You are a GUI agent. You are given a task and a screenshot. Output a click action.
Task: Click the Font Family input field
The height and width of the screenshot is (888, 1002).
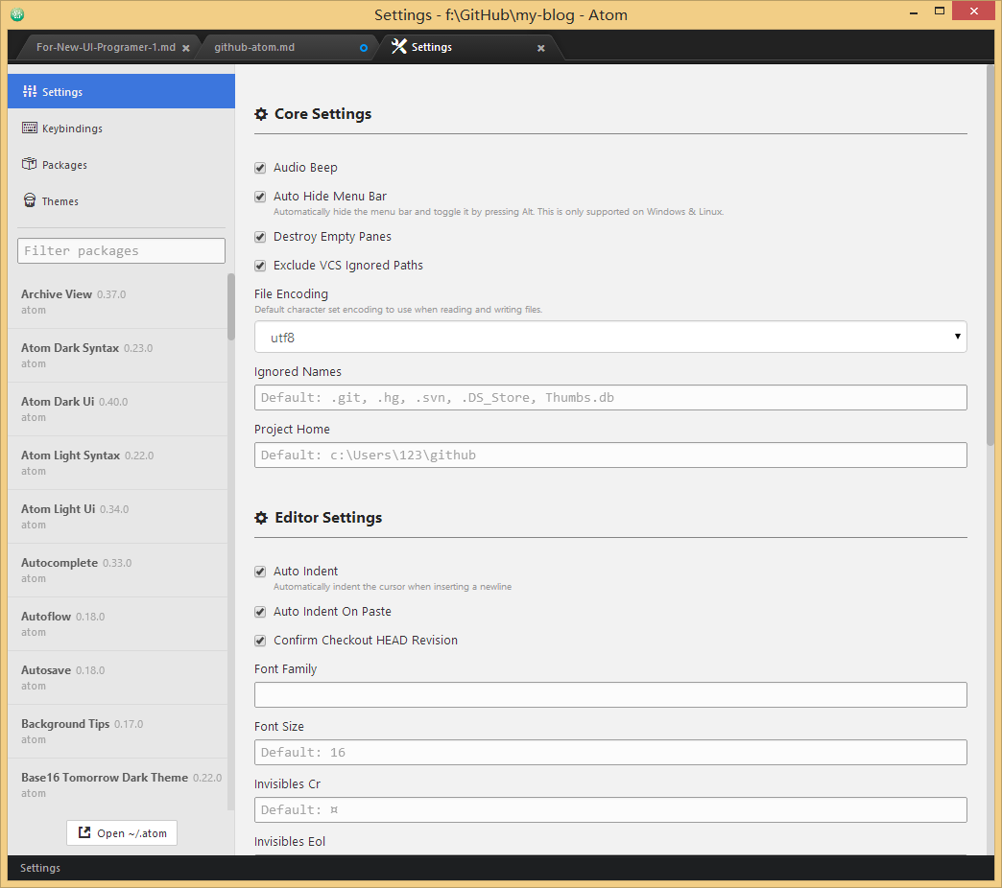point(610,694)
